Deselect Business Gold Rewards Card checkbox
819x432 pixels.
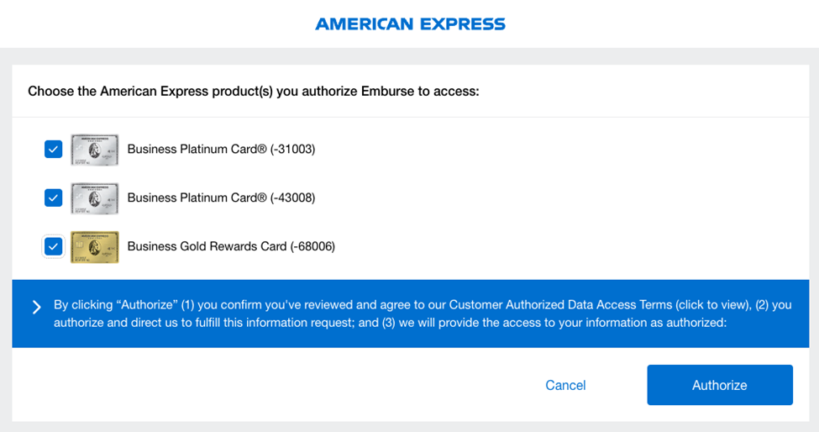click(x=54, y=246)
